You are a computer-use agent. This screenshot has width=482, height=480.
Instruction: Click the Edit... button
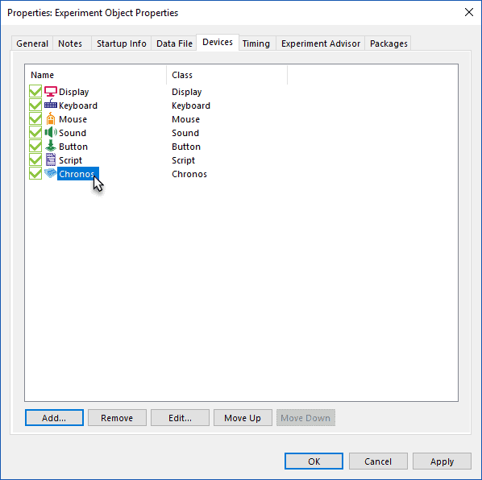(x=180, y=418)
